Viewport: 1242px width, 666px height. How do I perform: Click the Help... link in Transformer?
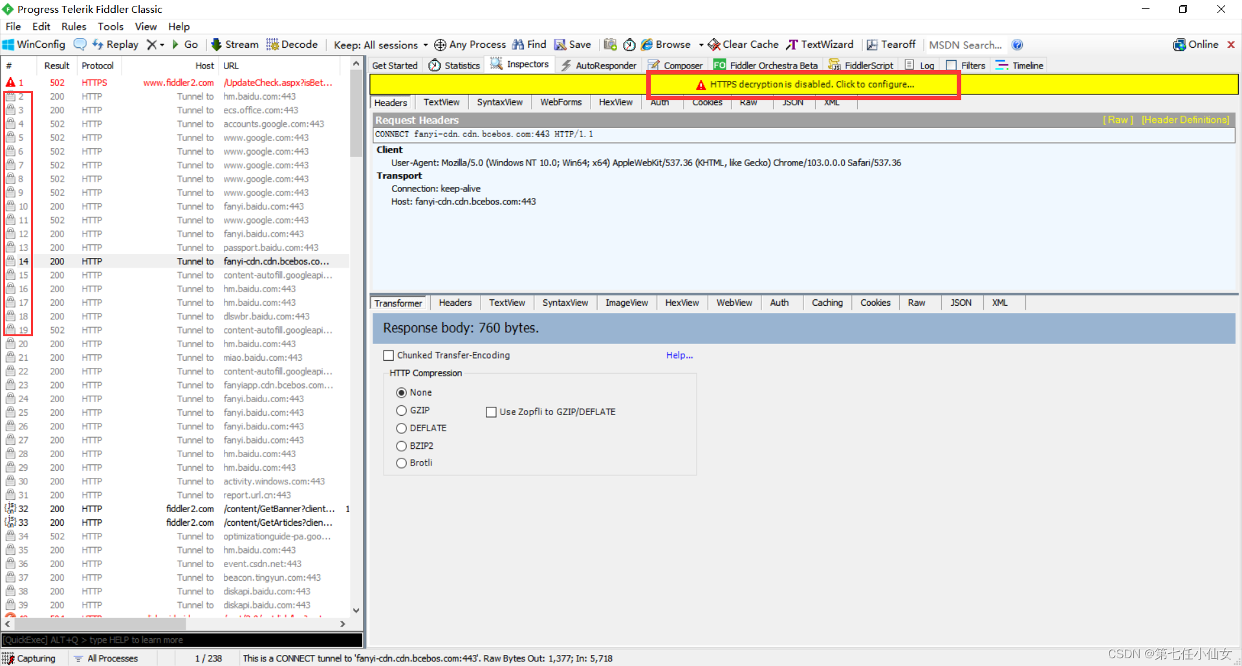point(679,356)
